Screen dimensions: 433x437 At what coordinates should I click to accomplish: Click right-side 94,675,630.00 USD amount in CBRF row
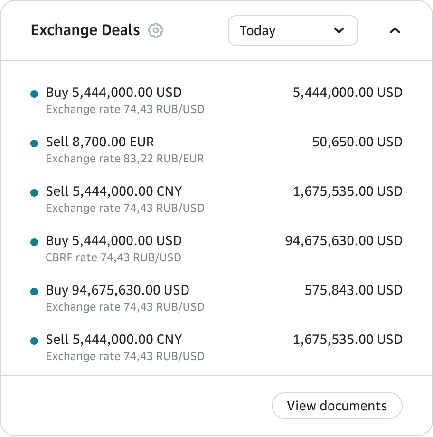click(343, 241)
